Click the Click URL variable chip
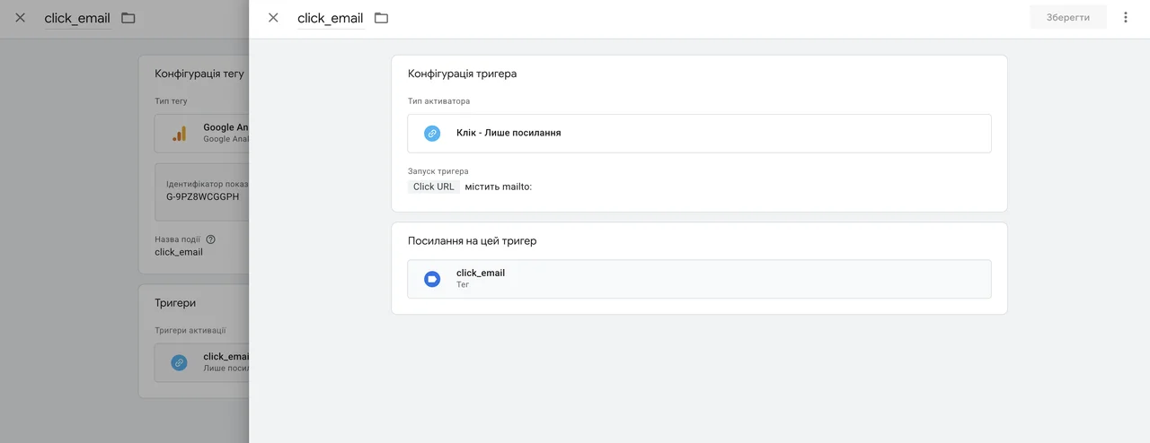1150x443 pixels. pyautogui.click(x=434, y=187)
